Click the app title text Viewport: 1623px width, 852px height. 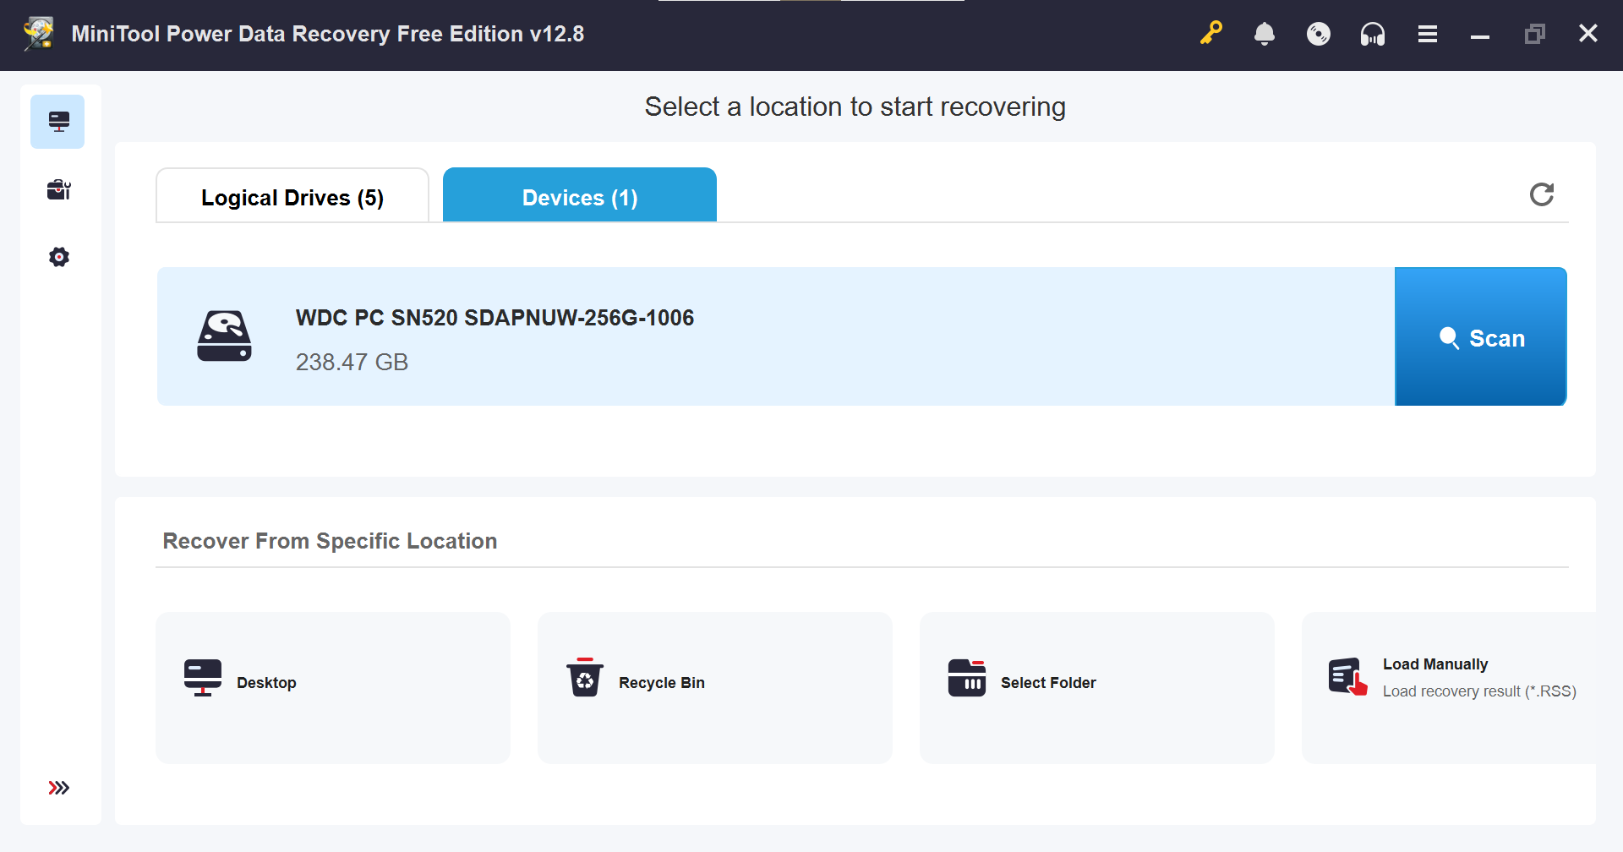click(x=328, y=34)
